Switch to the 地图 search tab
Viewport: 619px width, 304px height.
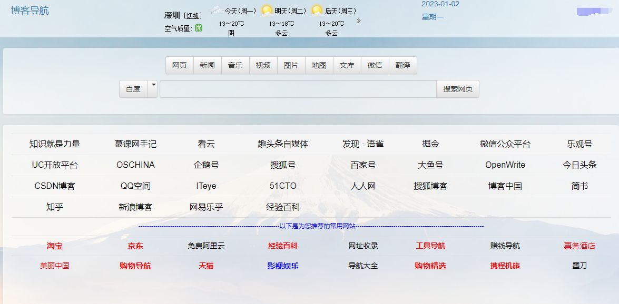(x=319, y=65)
